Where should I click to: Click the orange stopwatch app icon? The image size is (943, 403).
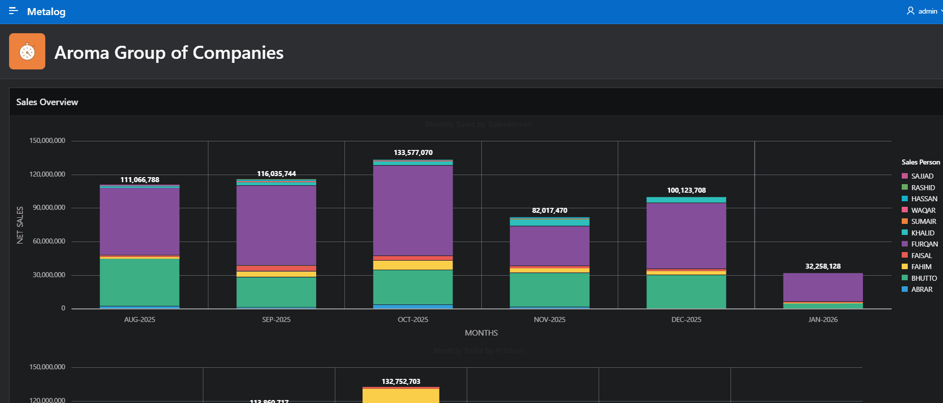(27, 51)
